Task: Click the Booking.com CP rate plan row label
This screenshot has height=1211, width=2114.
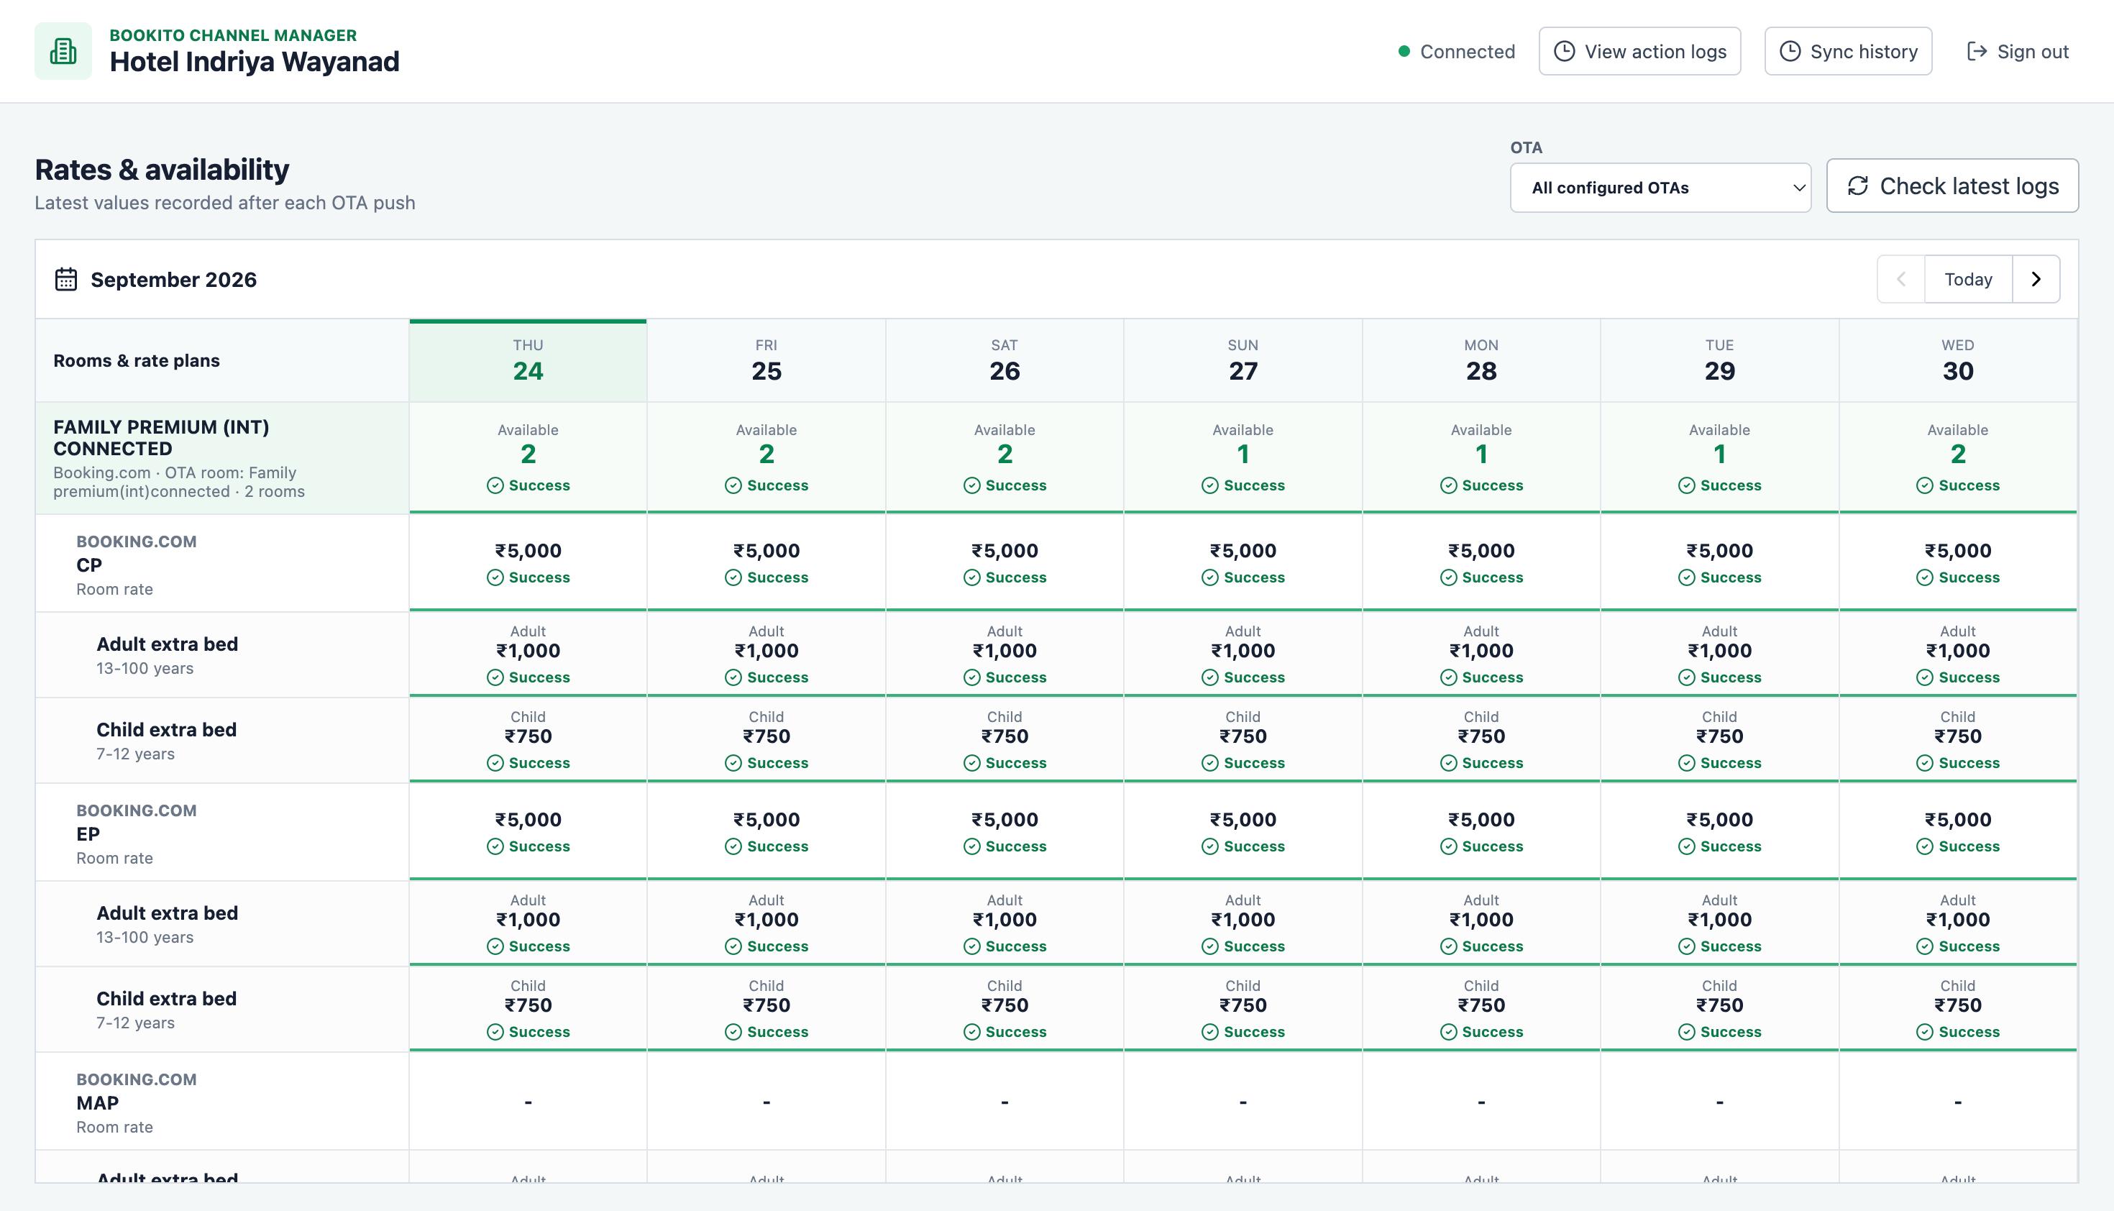Action: (x=222, y=564)
